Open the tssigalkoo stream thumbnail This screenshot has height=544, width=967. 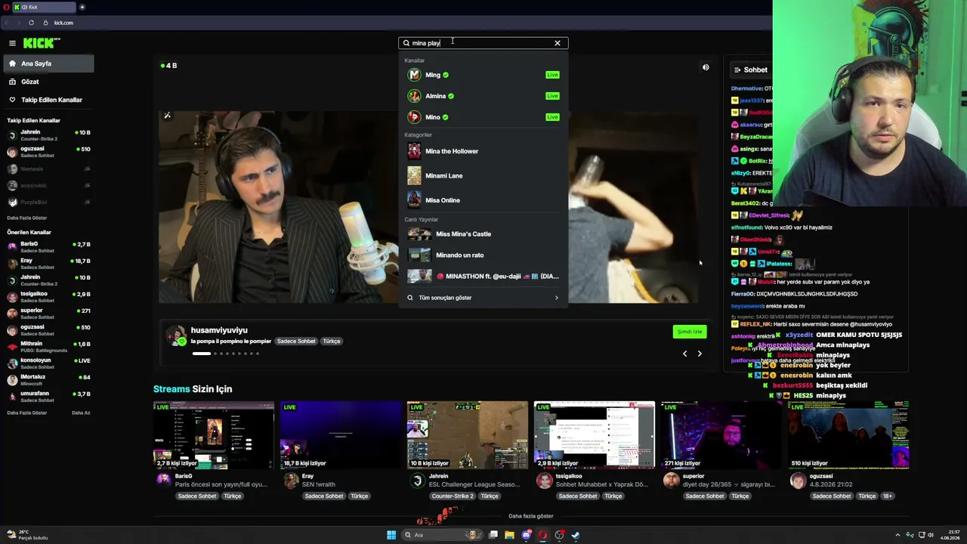595,435
